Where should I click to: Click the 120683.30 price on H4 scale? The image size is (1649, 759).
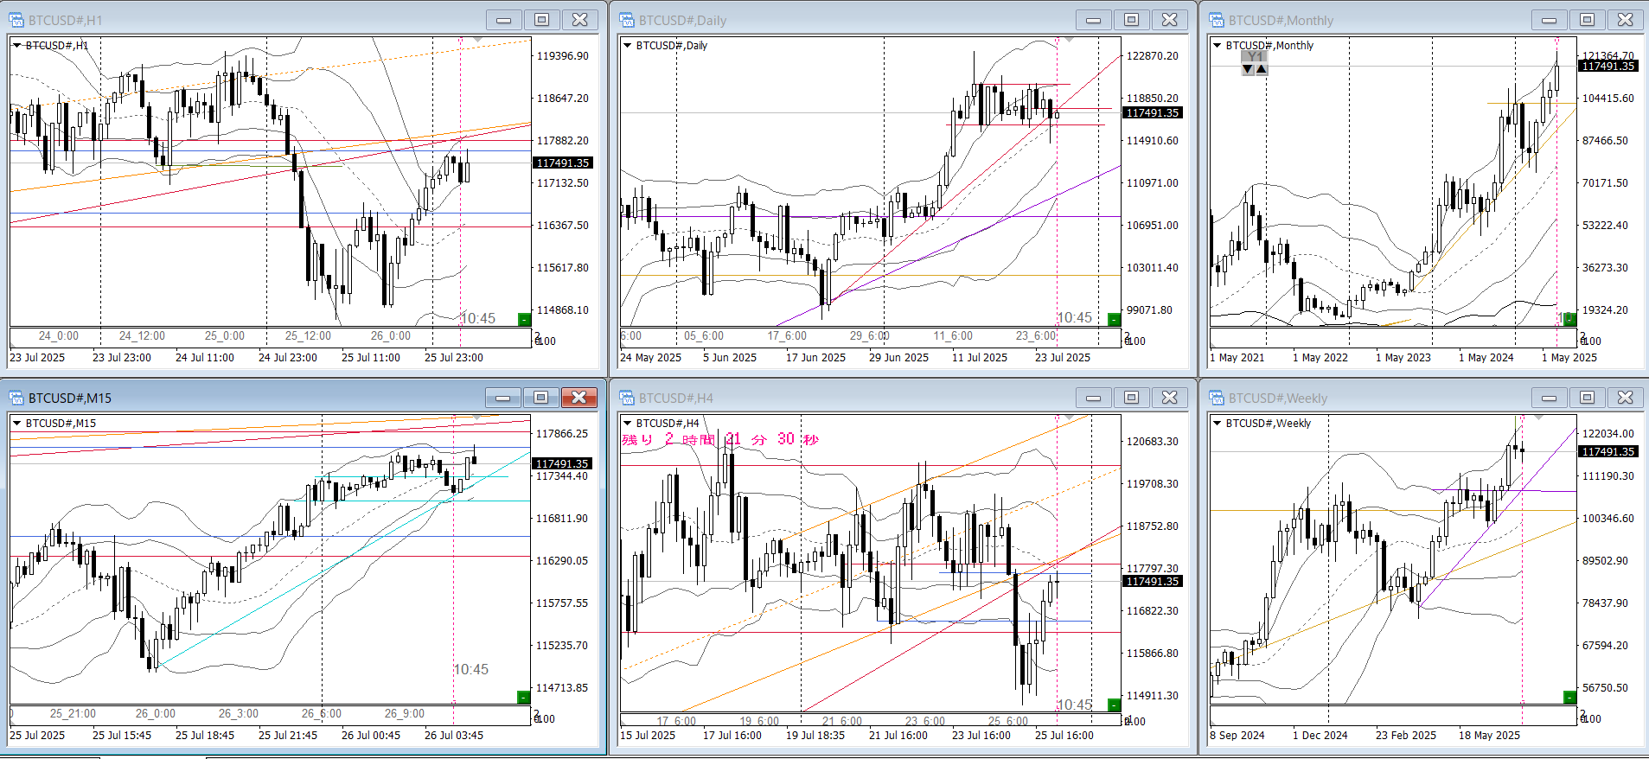tap(1152, 441)
